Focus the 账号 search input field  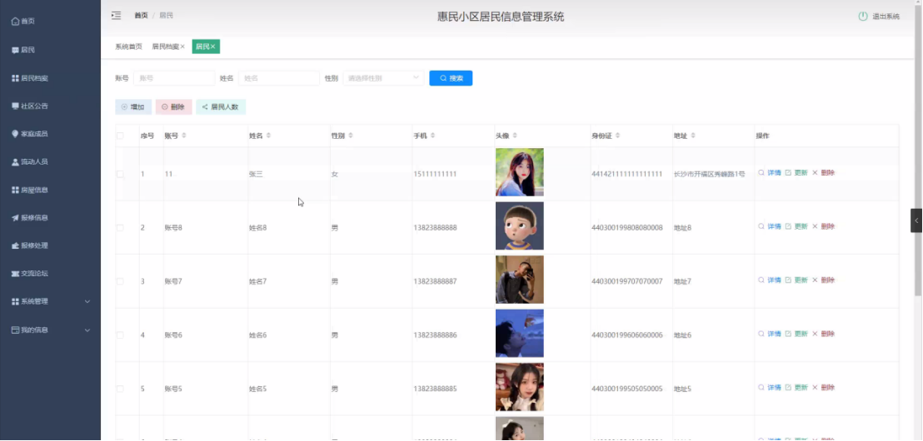coord(174,78)
